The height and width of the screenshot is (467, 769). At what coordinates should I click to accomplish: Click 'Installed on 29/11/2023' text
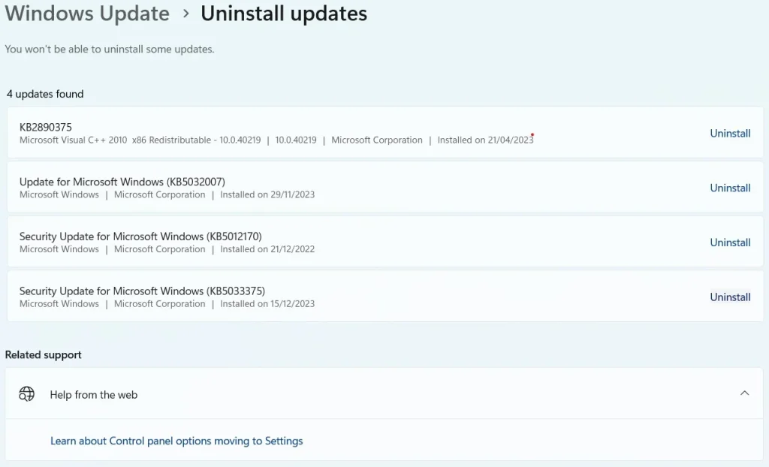pyautogui.click(x=267, y=194)
